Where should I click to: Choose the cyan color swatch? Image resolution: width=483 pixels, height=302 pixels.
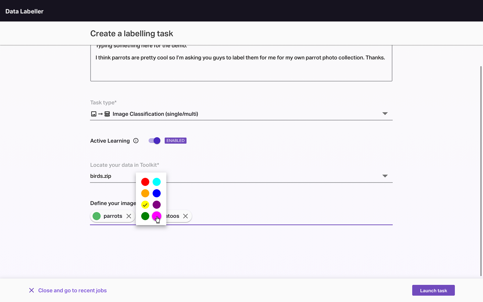click(x=157, y=182)
